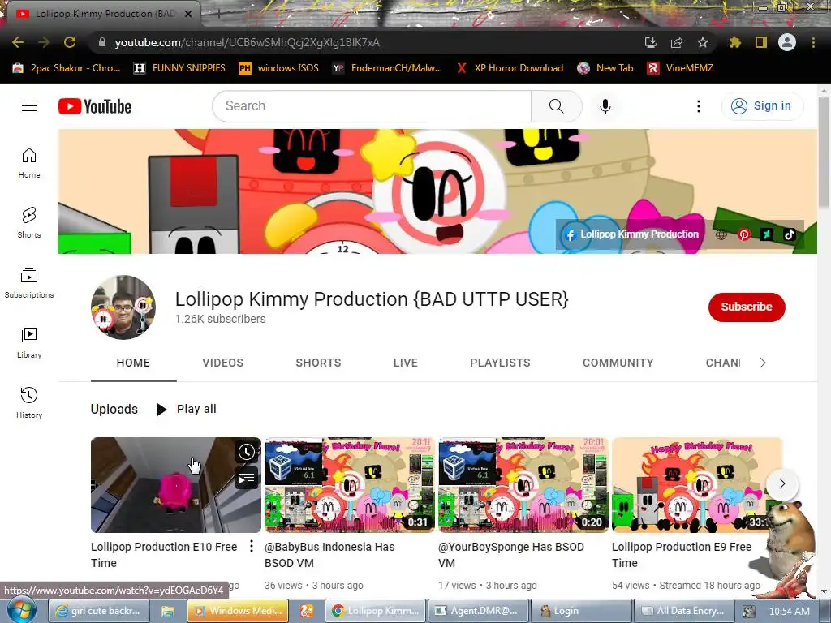Open VineMEMZ bookmark

pos(680,68)
